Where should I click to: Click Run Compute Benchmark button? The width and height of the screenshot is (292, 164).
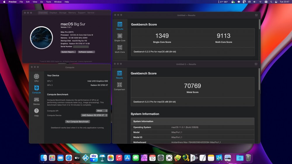pyautogui.click(x=77, y=122)
